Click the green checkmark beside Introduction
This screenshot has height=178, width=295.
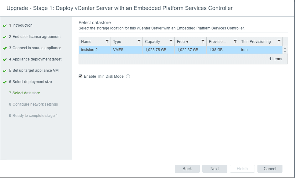click(5, 26)
